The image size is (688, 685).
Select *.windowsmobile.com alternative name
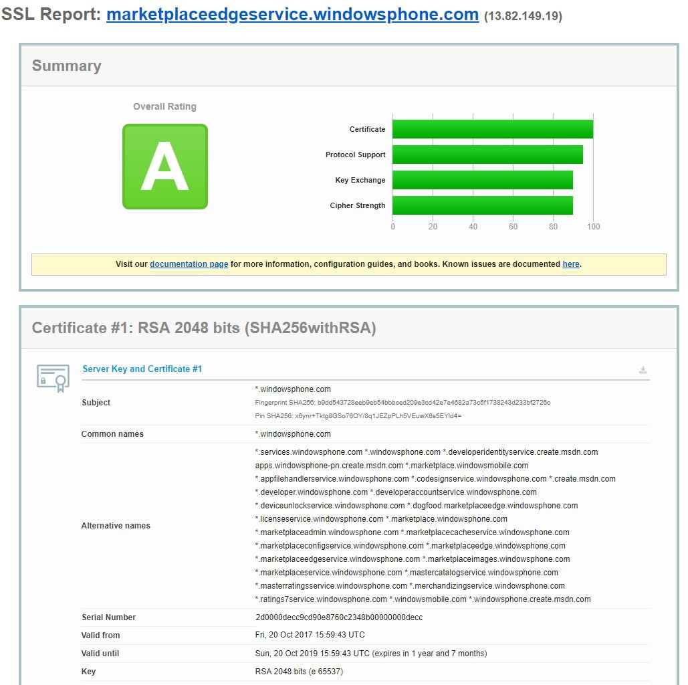coord(428,599)
